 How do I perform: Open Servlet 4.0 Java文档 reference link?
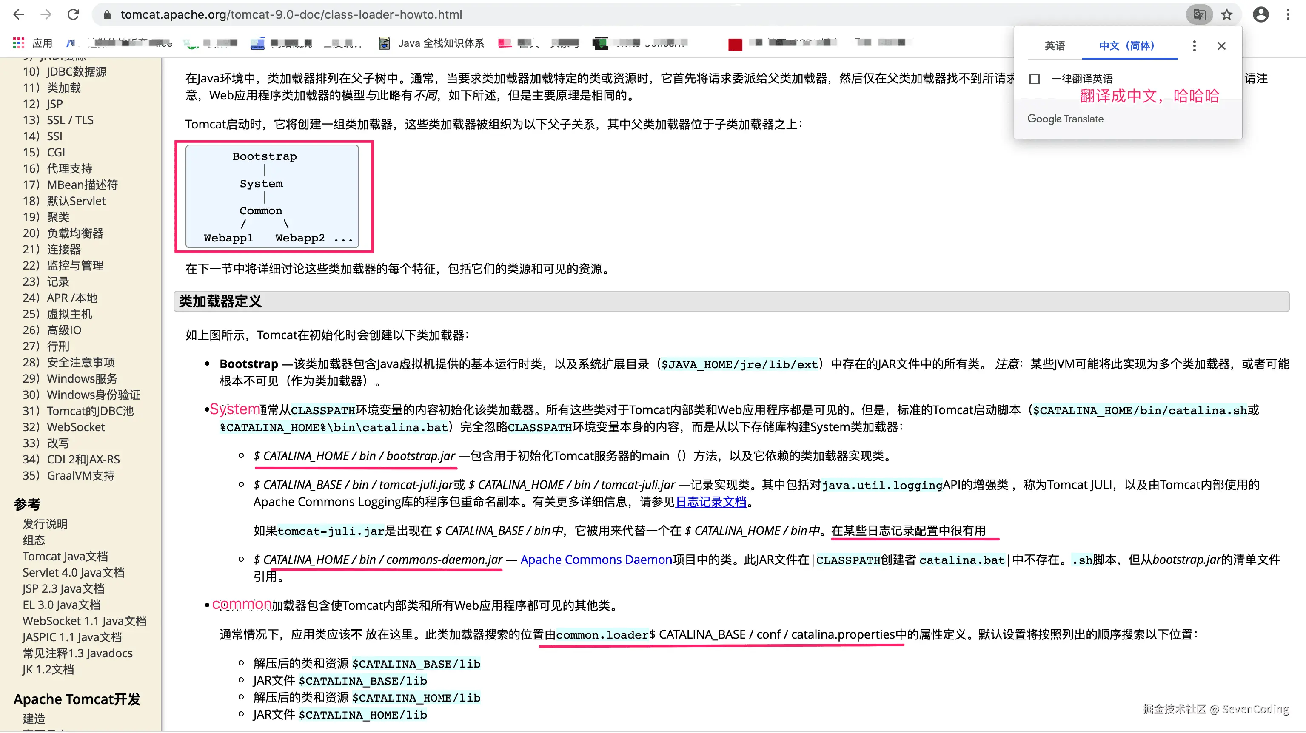tap(73, 572)
